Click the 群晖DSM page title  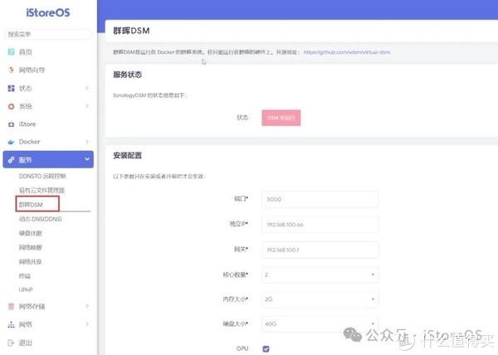(x=131, y=31)
